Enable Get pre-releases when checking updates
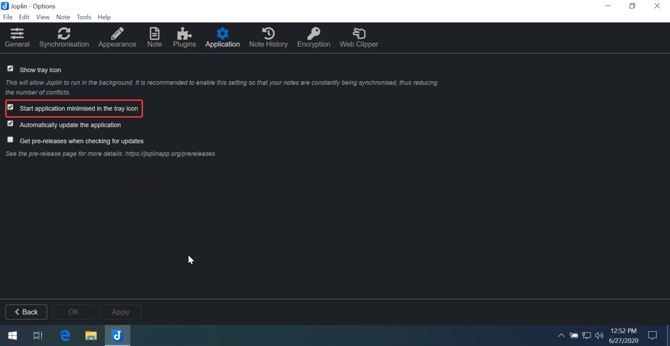The height and width of the screenshot is (346, 670). tap(10, 139)
